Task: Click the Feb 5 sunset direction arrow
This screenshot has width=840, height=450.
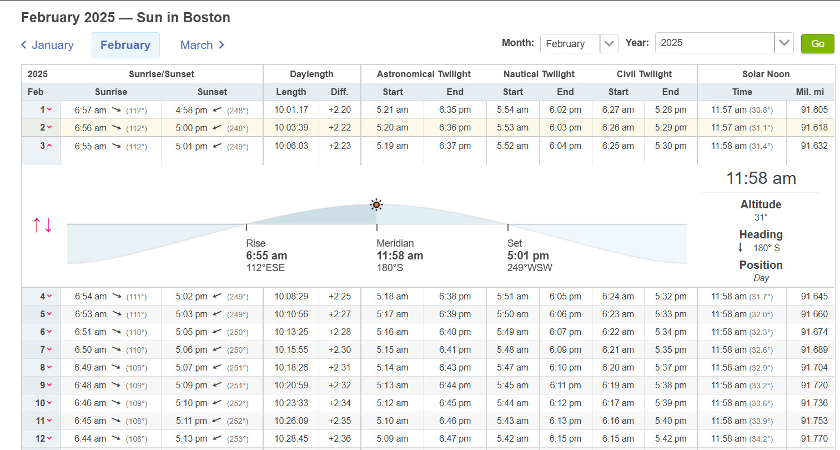Action: pos(217,314)
